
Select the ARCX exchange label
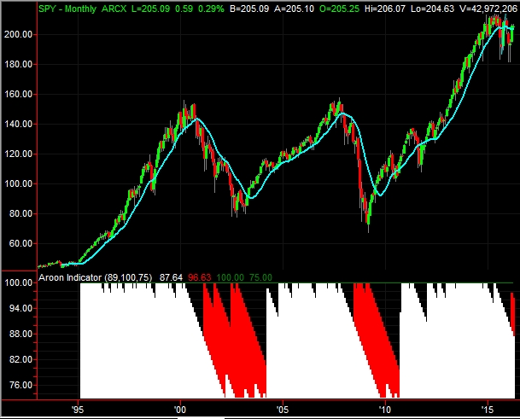[x=114, y=9]
